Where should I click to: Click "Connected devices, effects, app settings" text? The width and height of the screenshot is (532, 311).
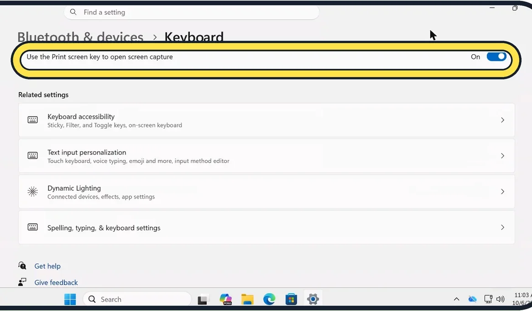[x=101, y=197]
